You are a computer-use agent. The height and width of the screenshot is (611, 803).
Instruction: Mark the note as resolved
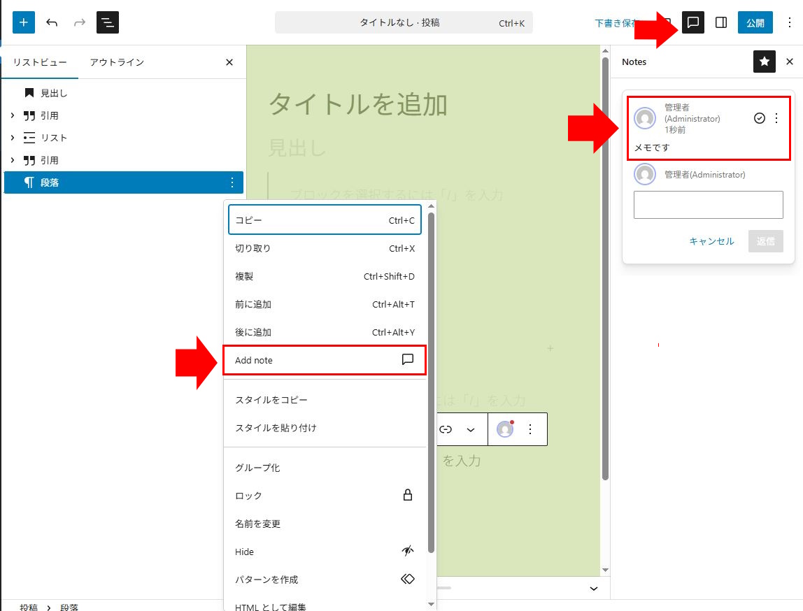[x=760, y=118]
